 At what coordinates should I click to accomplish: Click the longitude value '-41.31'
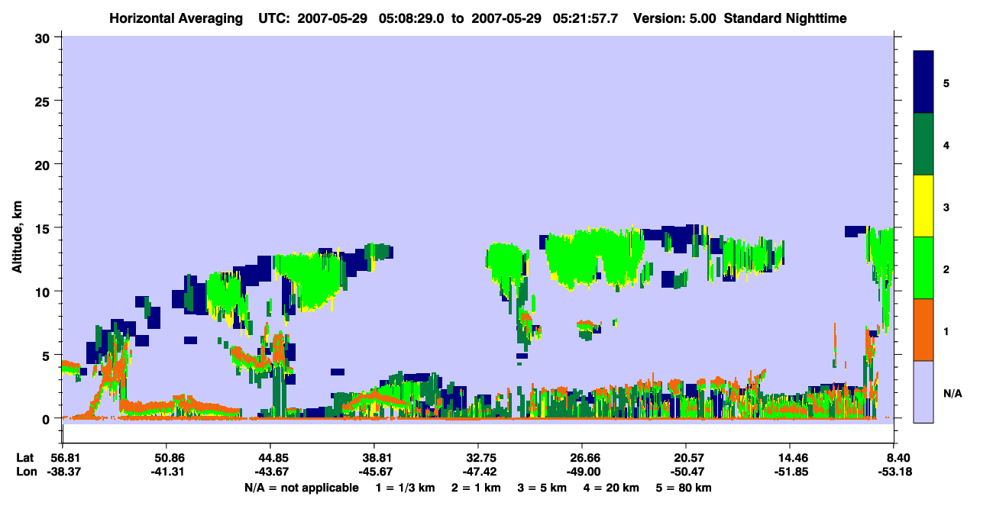167,472
